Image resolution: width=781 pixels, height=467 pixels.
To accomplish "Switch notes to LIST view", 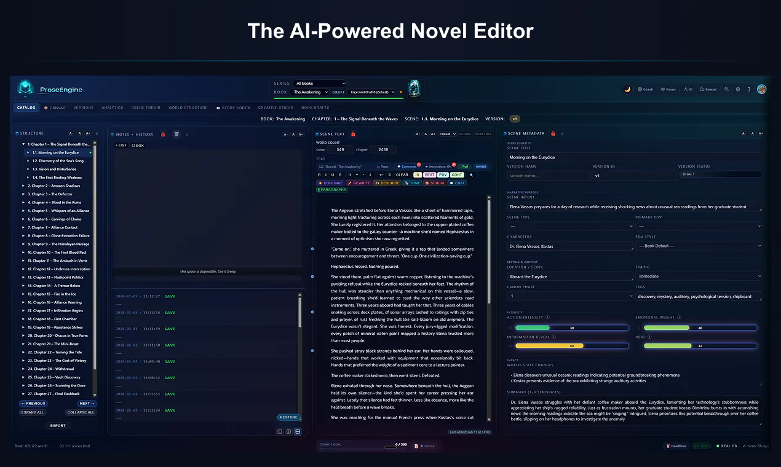I will (121, 146).
